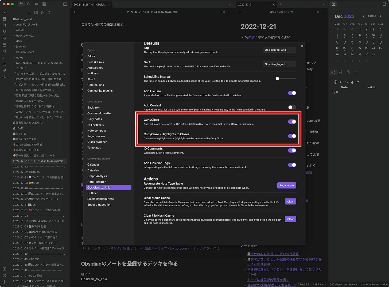Expand the book_atomic2 folder

[x=25, y=36]
